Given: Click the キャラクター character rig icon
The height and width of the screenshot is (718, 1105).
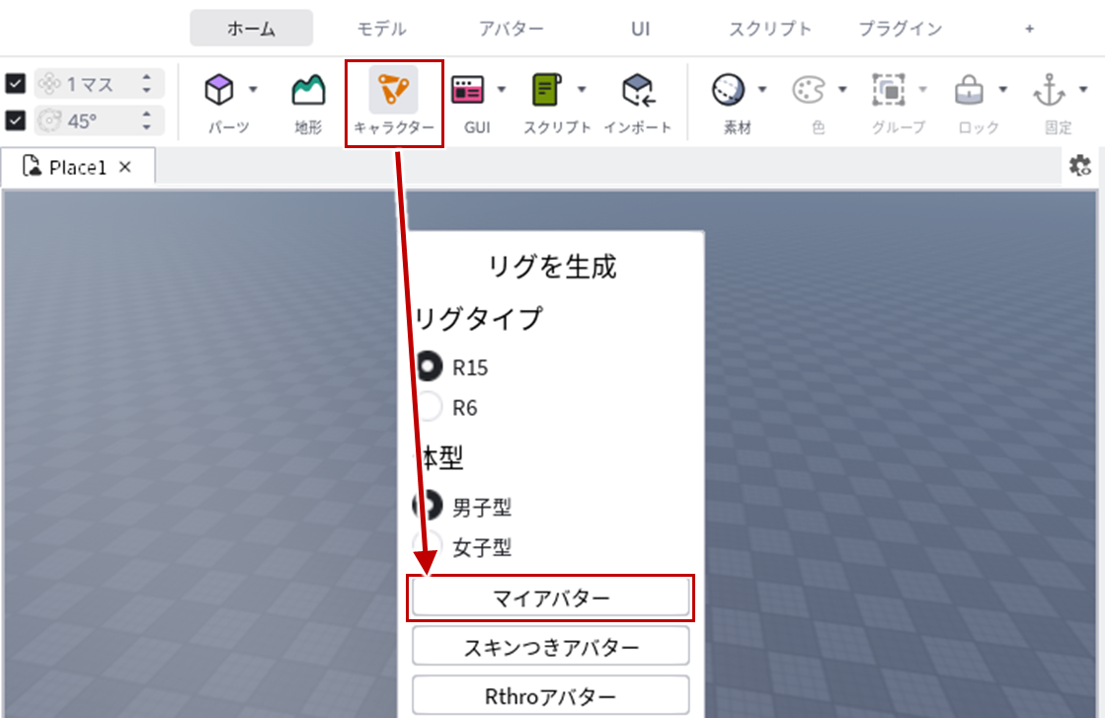Looking at the screenshot, I should coord(393,90).
